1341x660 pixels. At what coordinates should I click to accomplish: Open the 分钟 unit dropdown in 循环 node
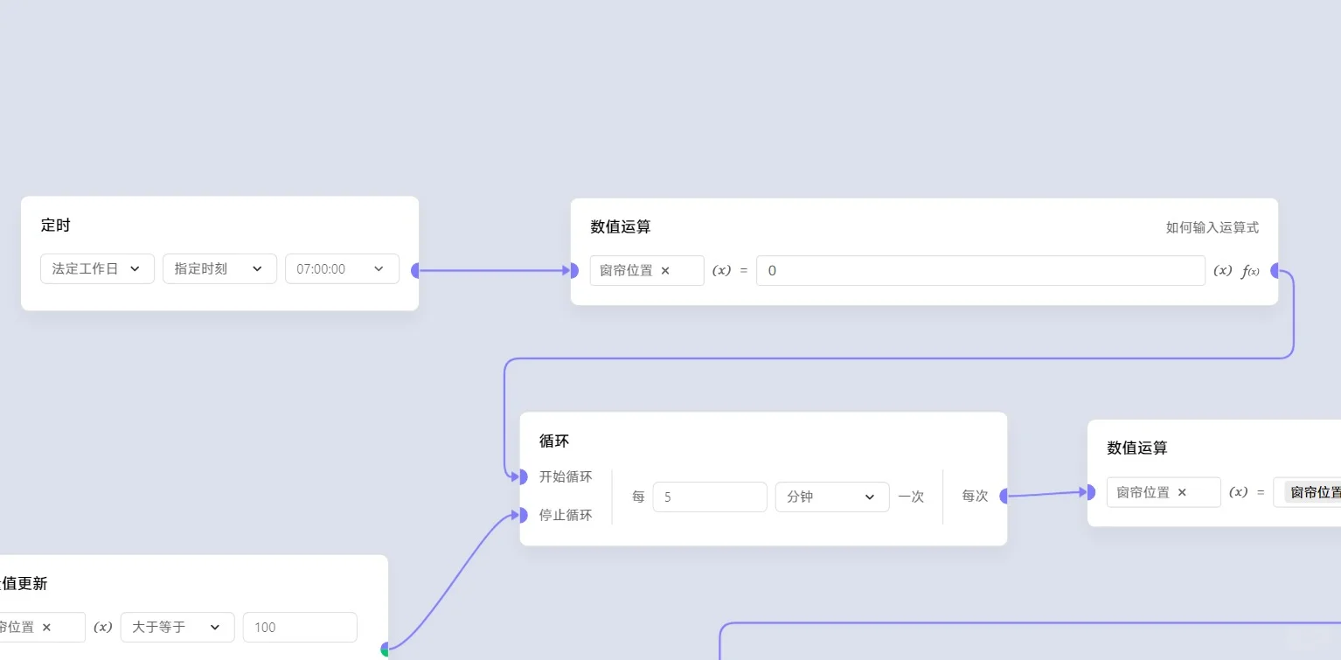[831, 497]
